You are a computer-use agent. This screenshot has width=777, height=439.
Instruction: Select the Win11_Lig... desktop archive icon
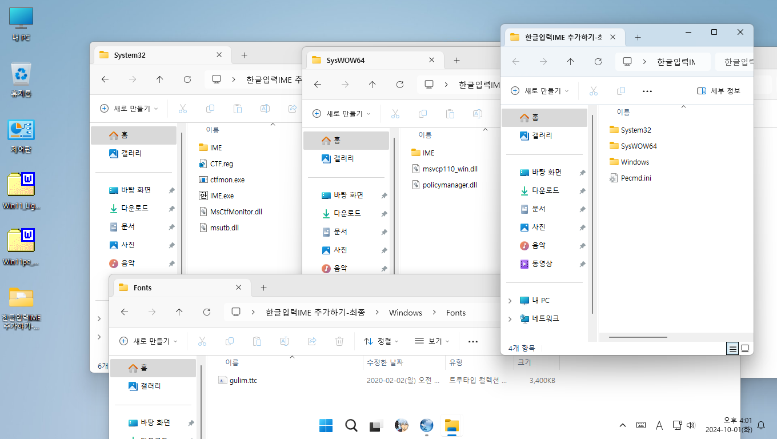(x=21, y=191)
